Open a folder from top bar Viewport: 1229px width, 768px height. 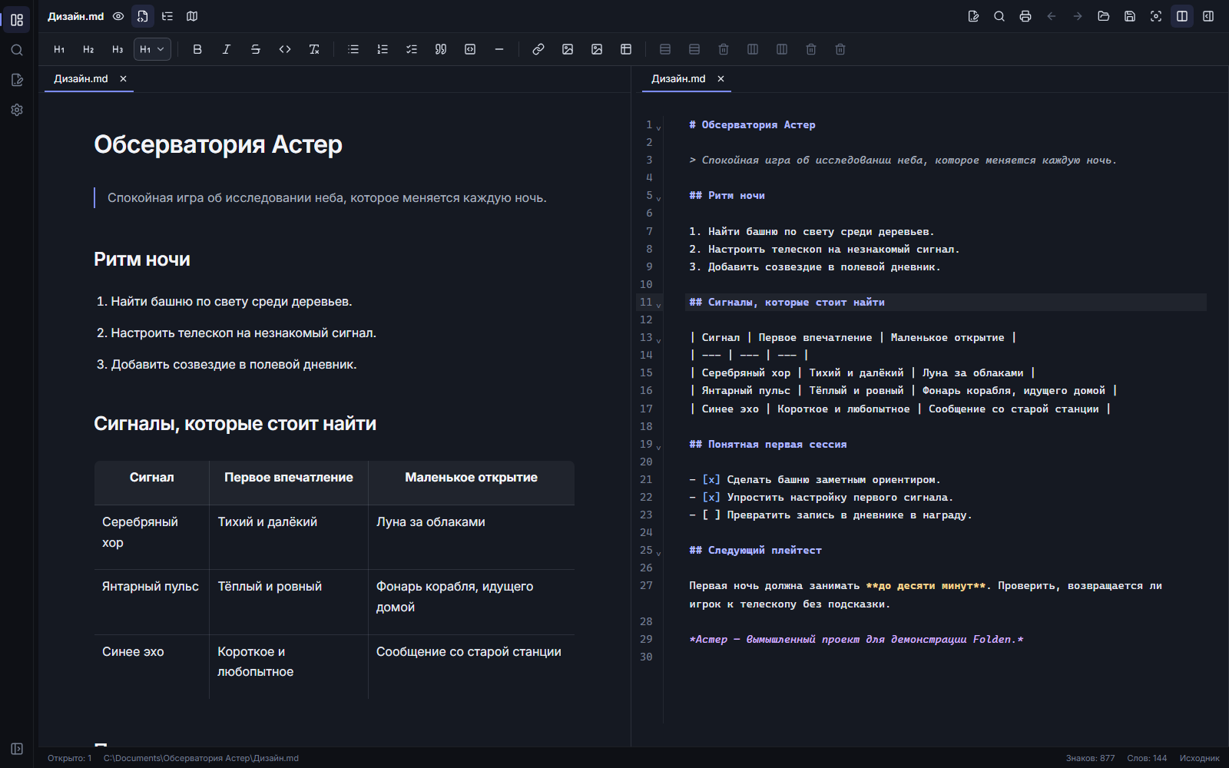click(1104, 16)
